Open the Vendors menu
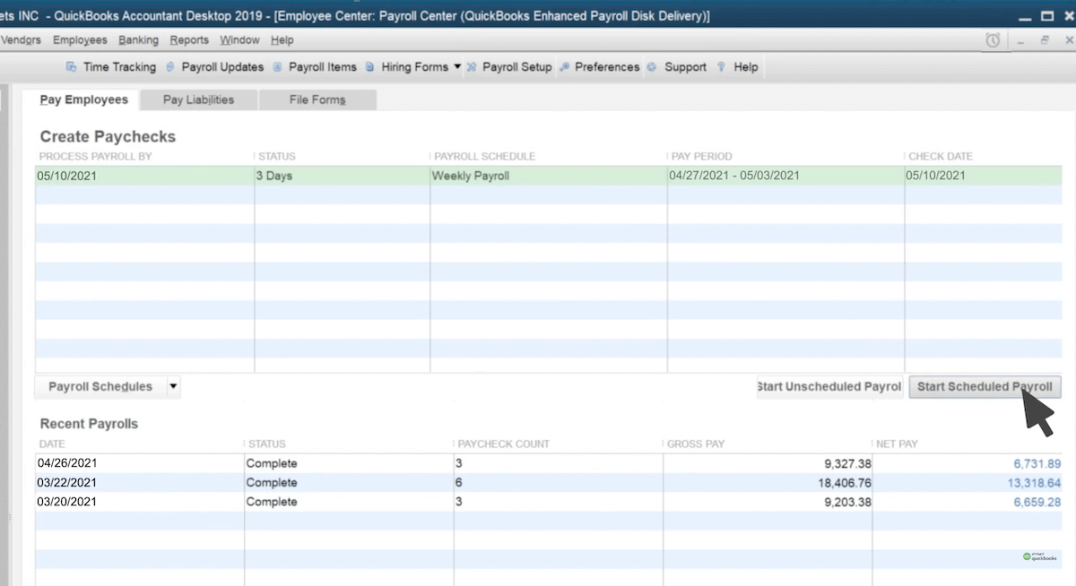1076x586 pixels. point(21,40)
